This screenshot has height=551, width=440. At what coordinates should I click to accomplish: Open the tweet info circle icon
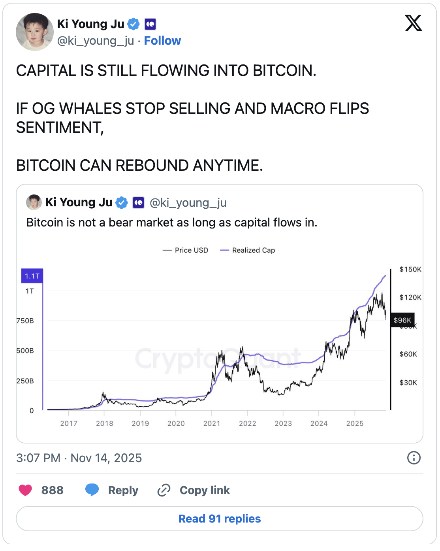coord(414,458)
